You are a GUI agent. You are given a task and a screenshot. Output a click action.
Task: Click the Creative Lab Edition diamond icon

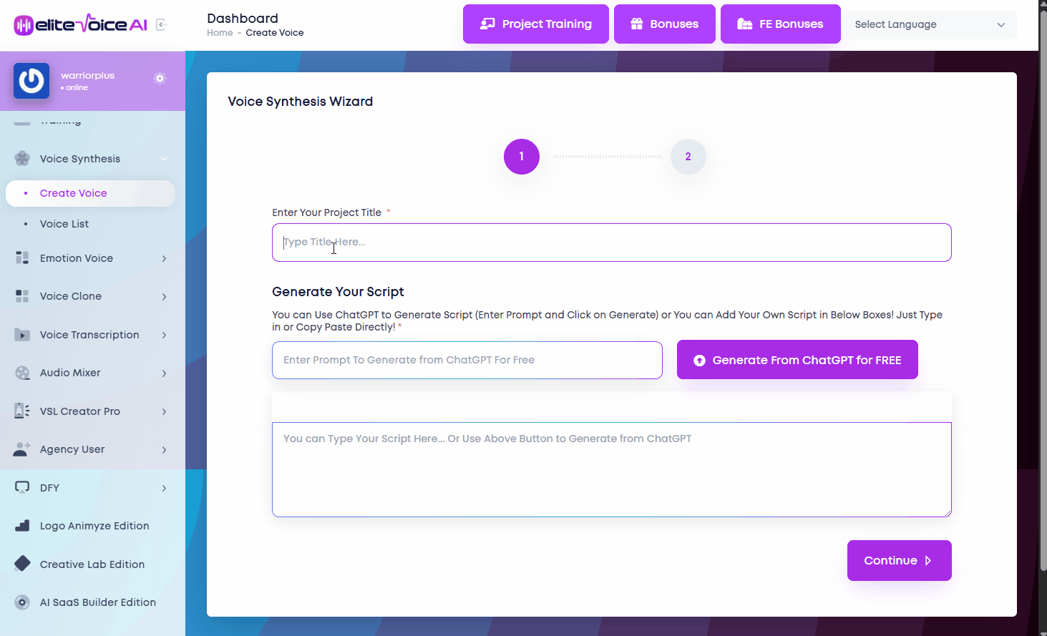pyautogui.click(x=22, y=564)
